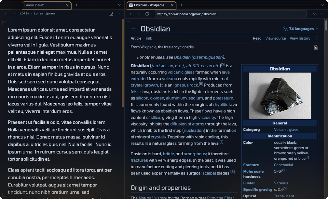The image size is (328, 199).
Task: Switch to the Talk tab
Action: pyautogui.click(x=149, y=38)
